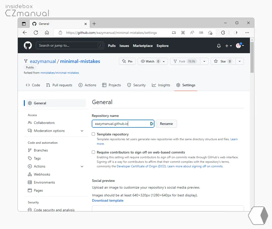
Task: Open mmistakes/minimal-mistakes upstream link
Action: click(x=60, y=73)
